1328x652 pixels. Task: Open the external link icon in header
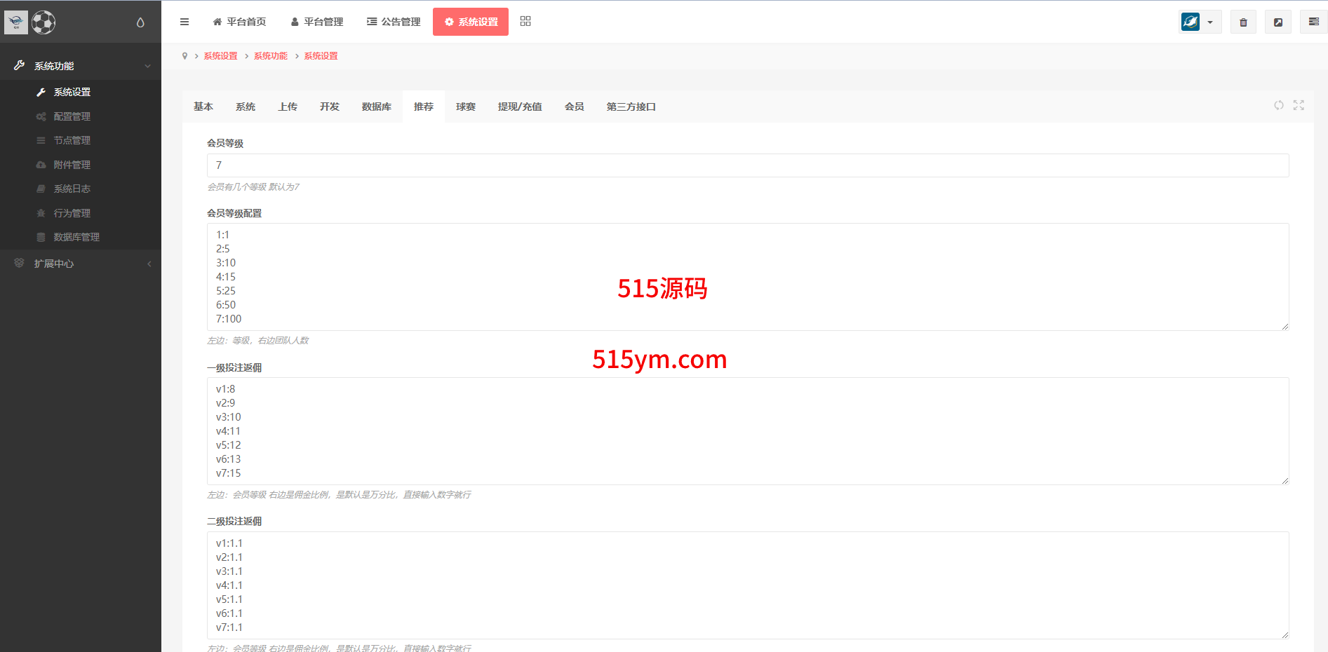(x=1278, y=22)
